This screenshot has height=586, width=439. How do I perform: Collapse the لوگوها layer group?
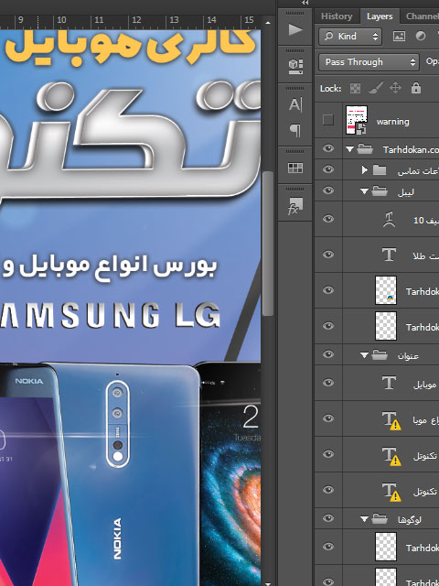pos(364,519)
